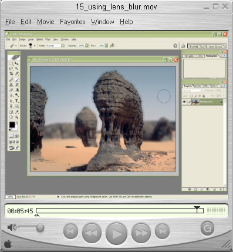Open QuickTime's Help menu
The width and height of the screenshot is (233, 252).
pos(126,22)
